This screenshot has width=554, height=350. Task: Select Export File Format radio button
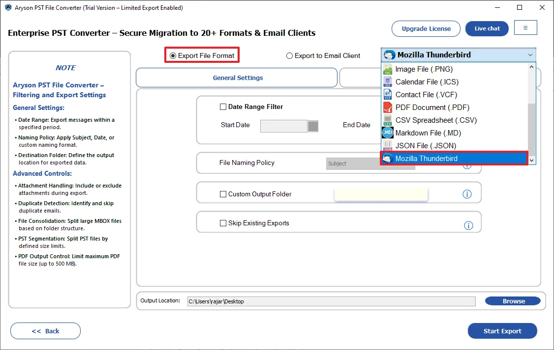pos(173,55)
